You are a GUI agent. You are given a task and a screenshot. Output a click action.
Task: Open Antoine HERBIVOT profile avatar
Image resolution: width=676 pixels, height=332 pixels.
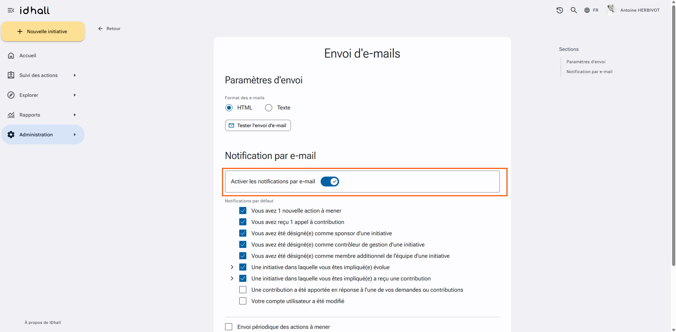611,10
